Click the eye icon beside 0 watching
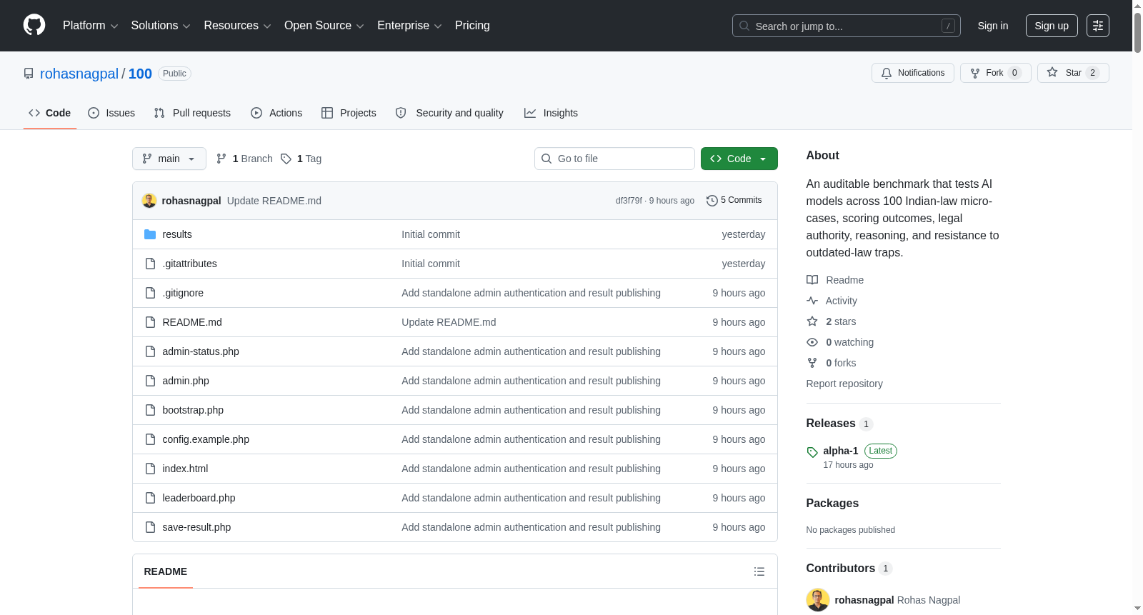This screenshot has height=615, width=1143. [812, 342]
